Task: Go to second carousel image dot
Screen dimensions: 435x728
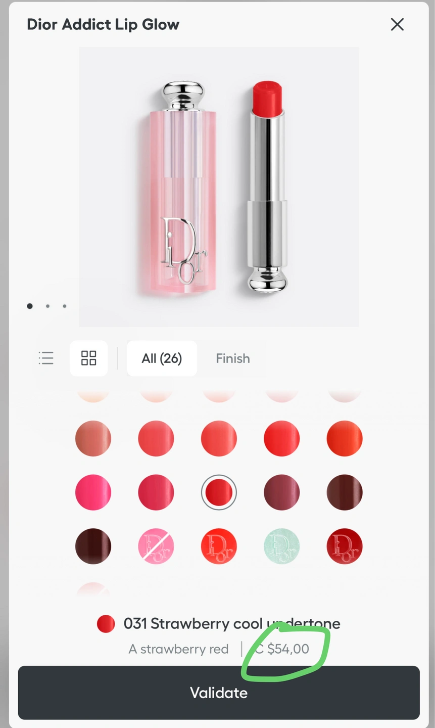Action: click(47, 306)
